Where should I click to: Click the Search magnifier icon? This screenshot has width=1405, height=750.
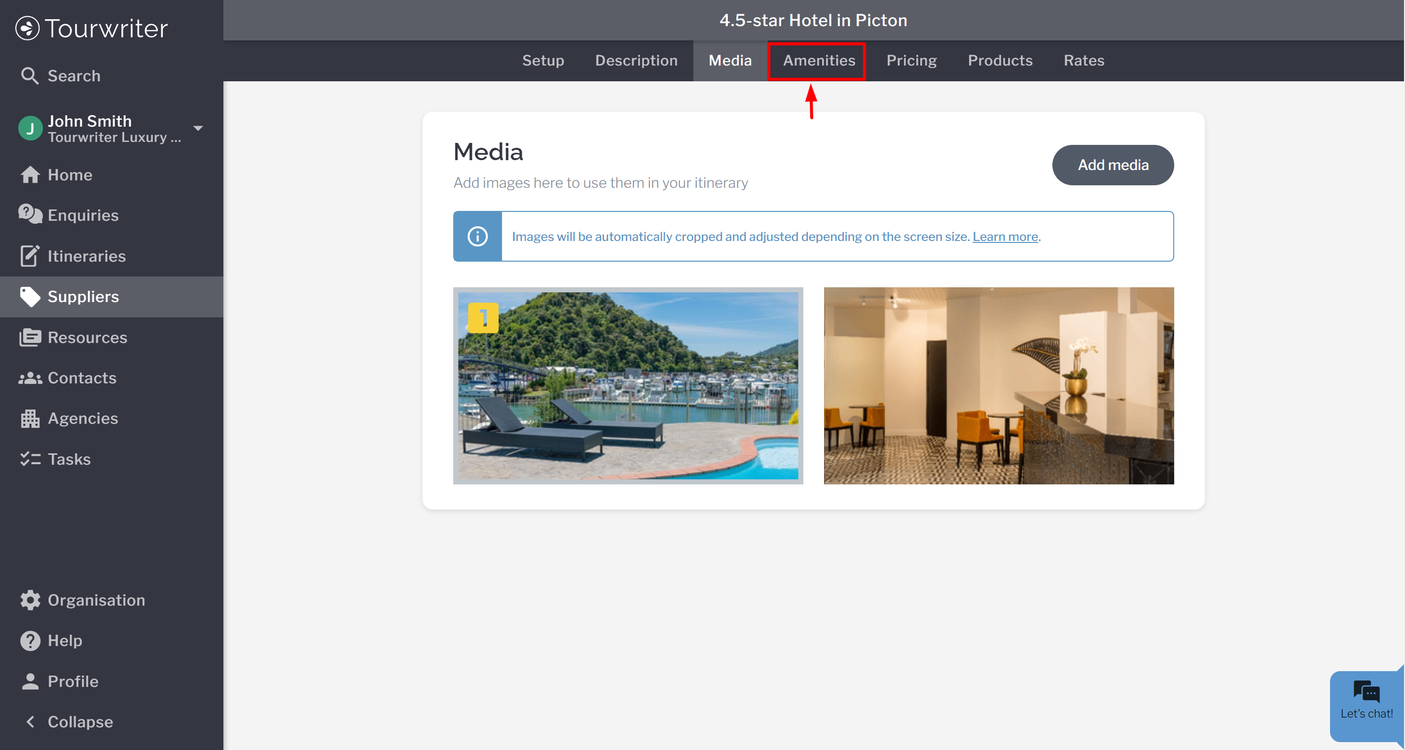click(30, 76)
